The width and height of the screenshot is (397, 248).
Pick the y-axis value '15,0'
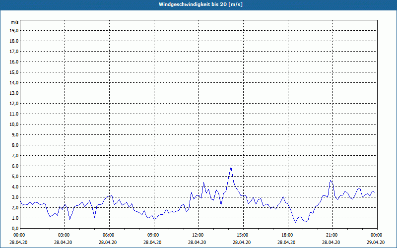(x=14, y=72)
